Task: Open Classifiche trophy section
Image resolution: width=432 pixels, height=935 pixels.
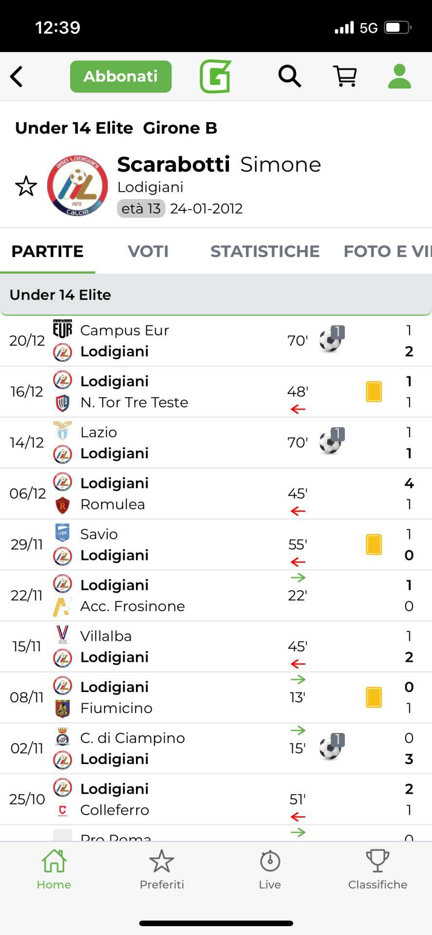Action: tap(377, 870)
